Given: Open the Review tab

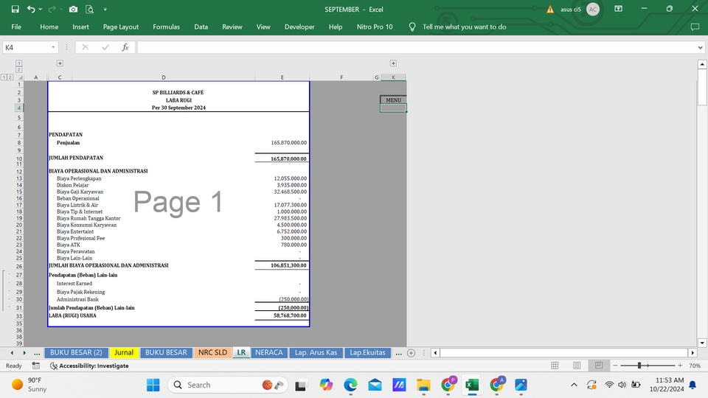Looking at the screenshot, I should (232, 27).
